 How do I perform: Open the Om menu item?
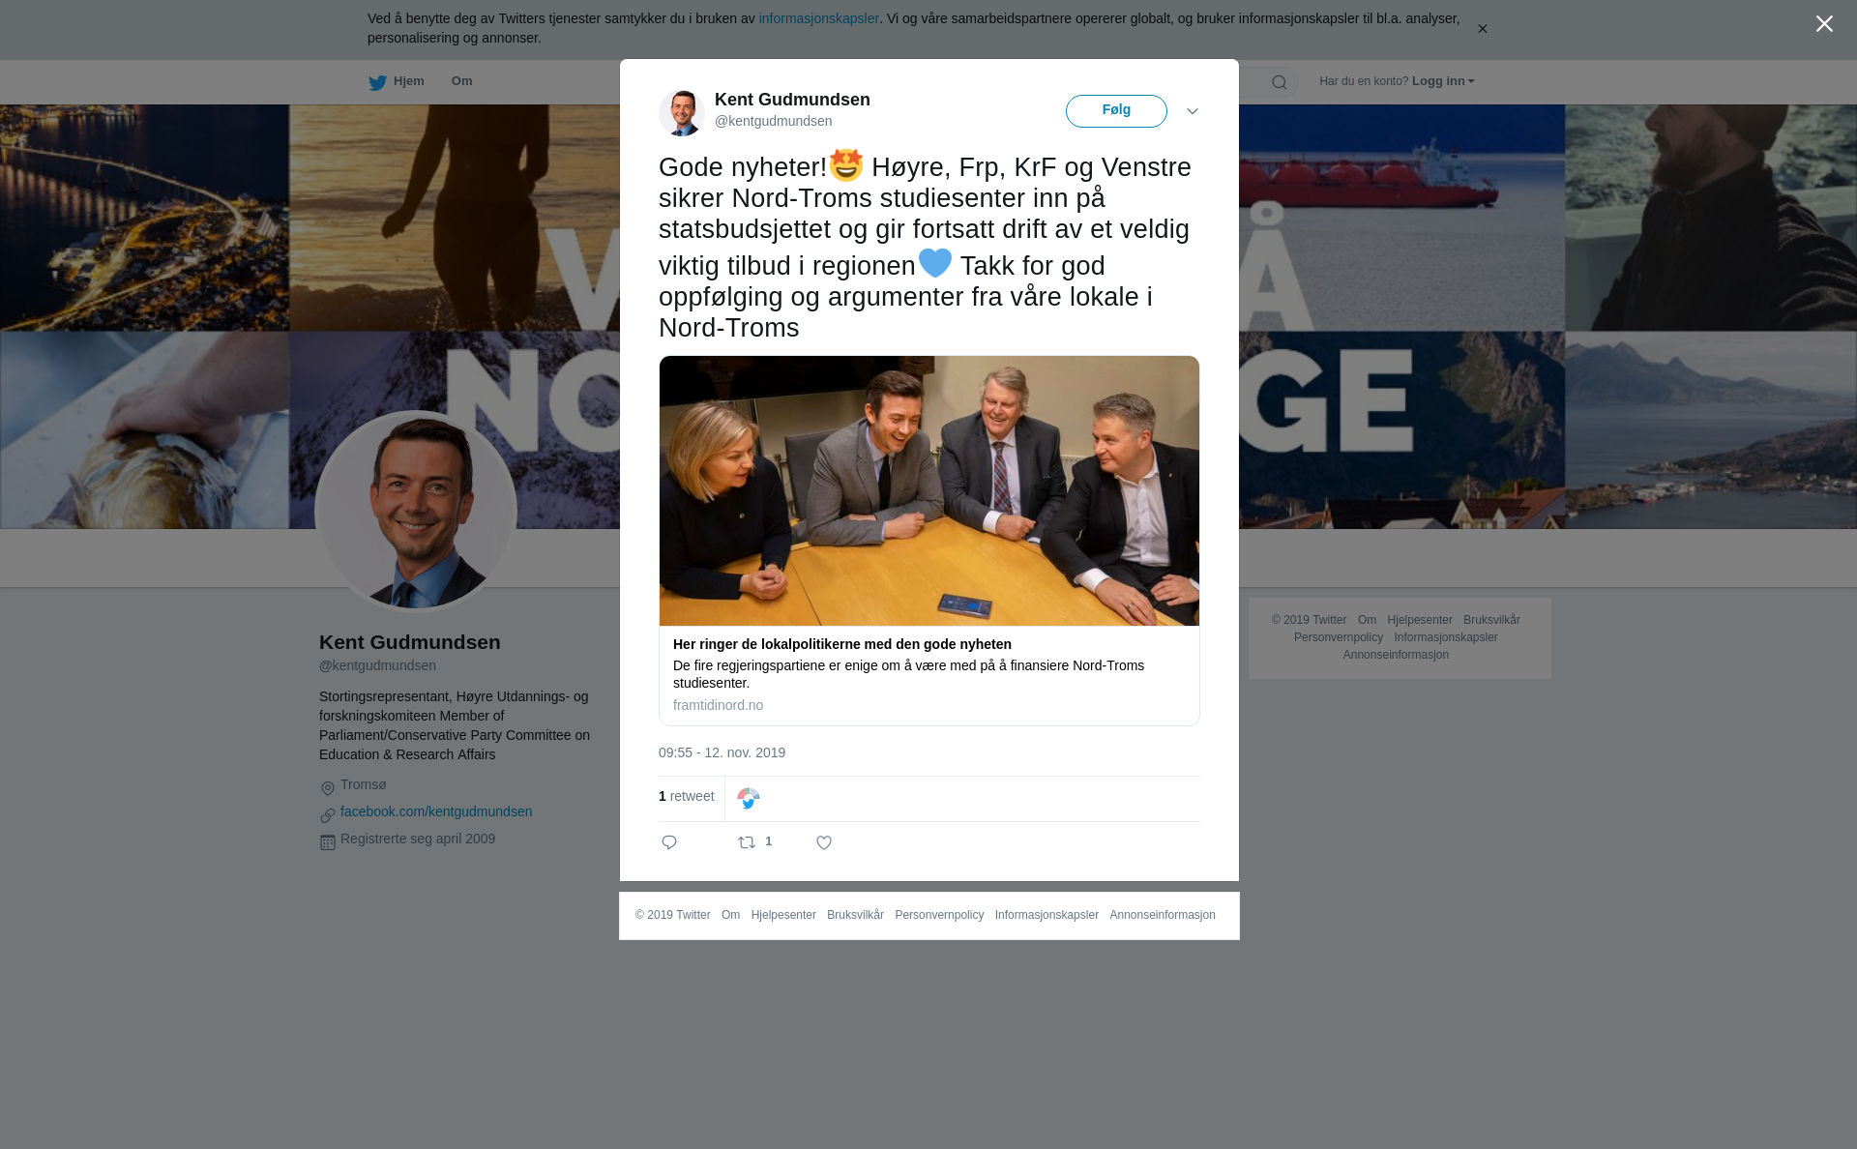point(461,81)
